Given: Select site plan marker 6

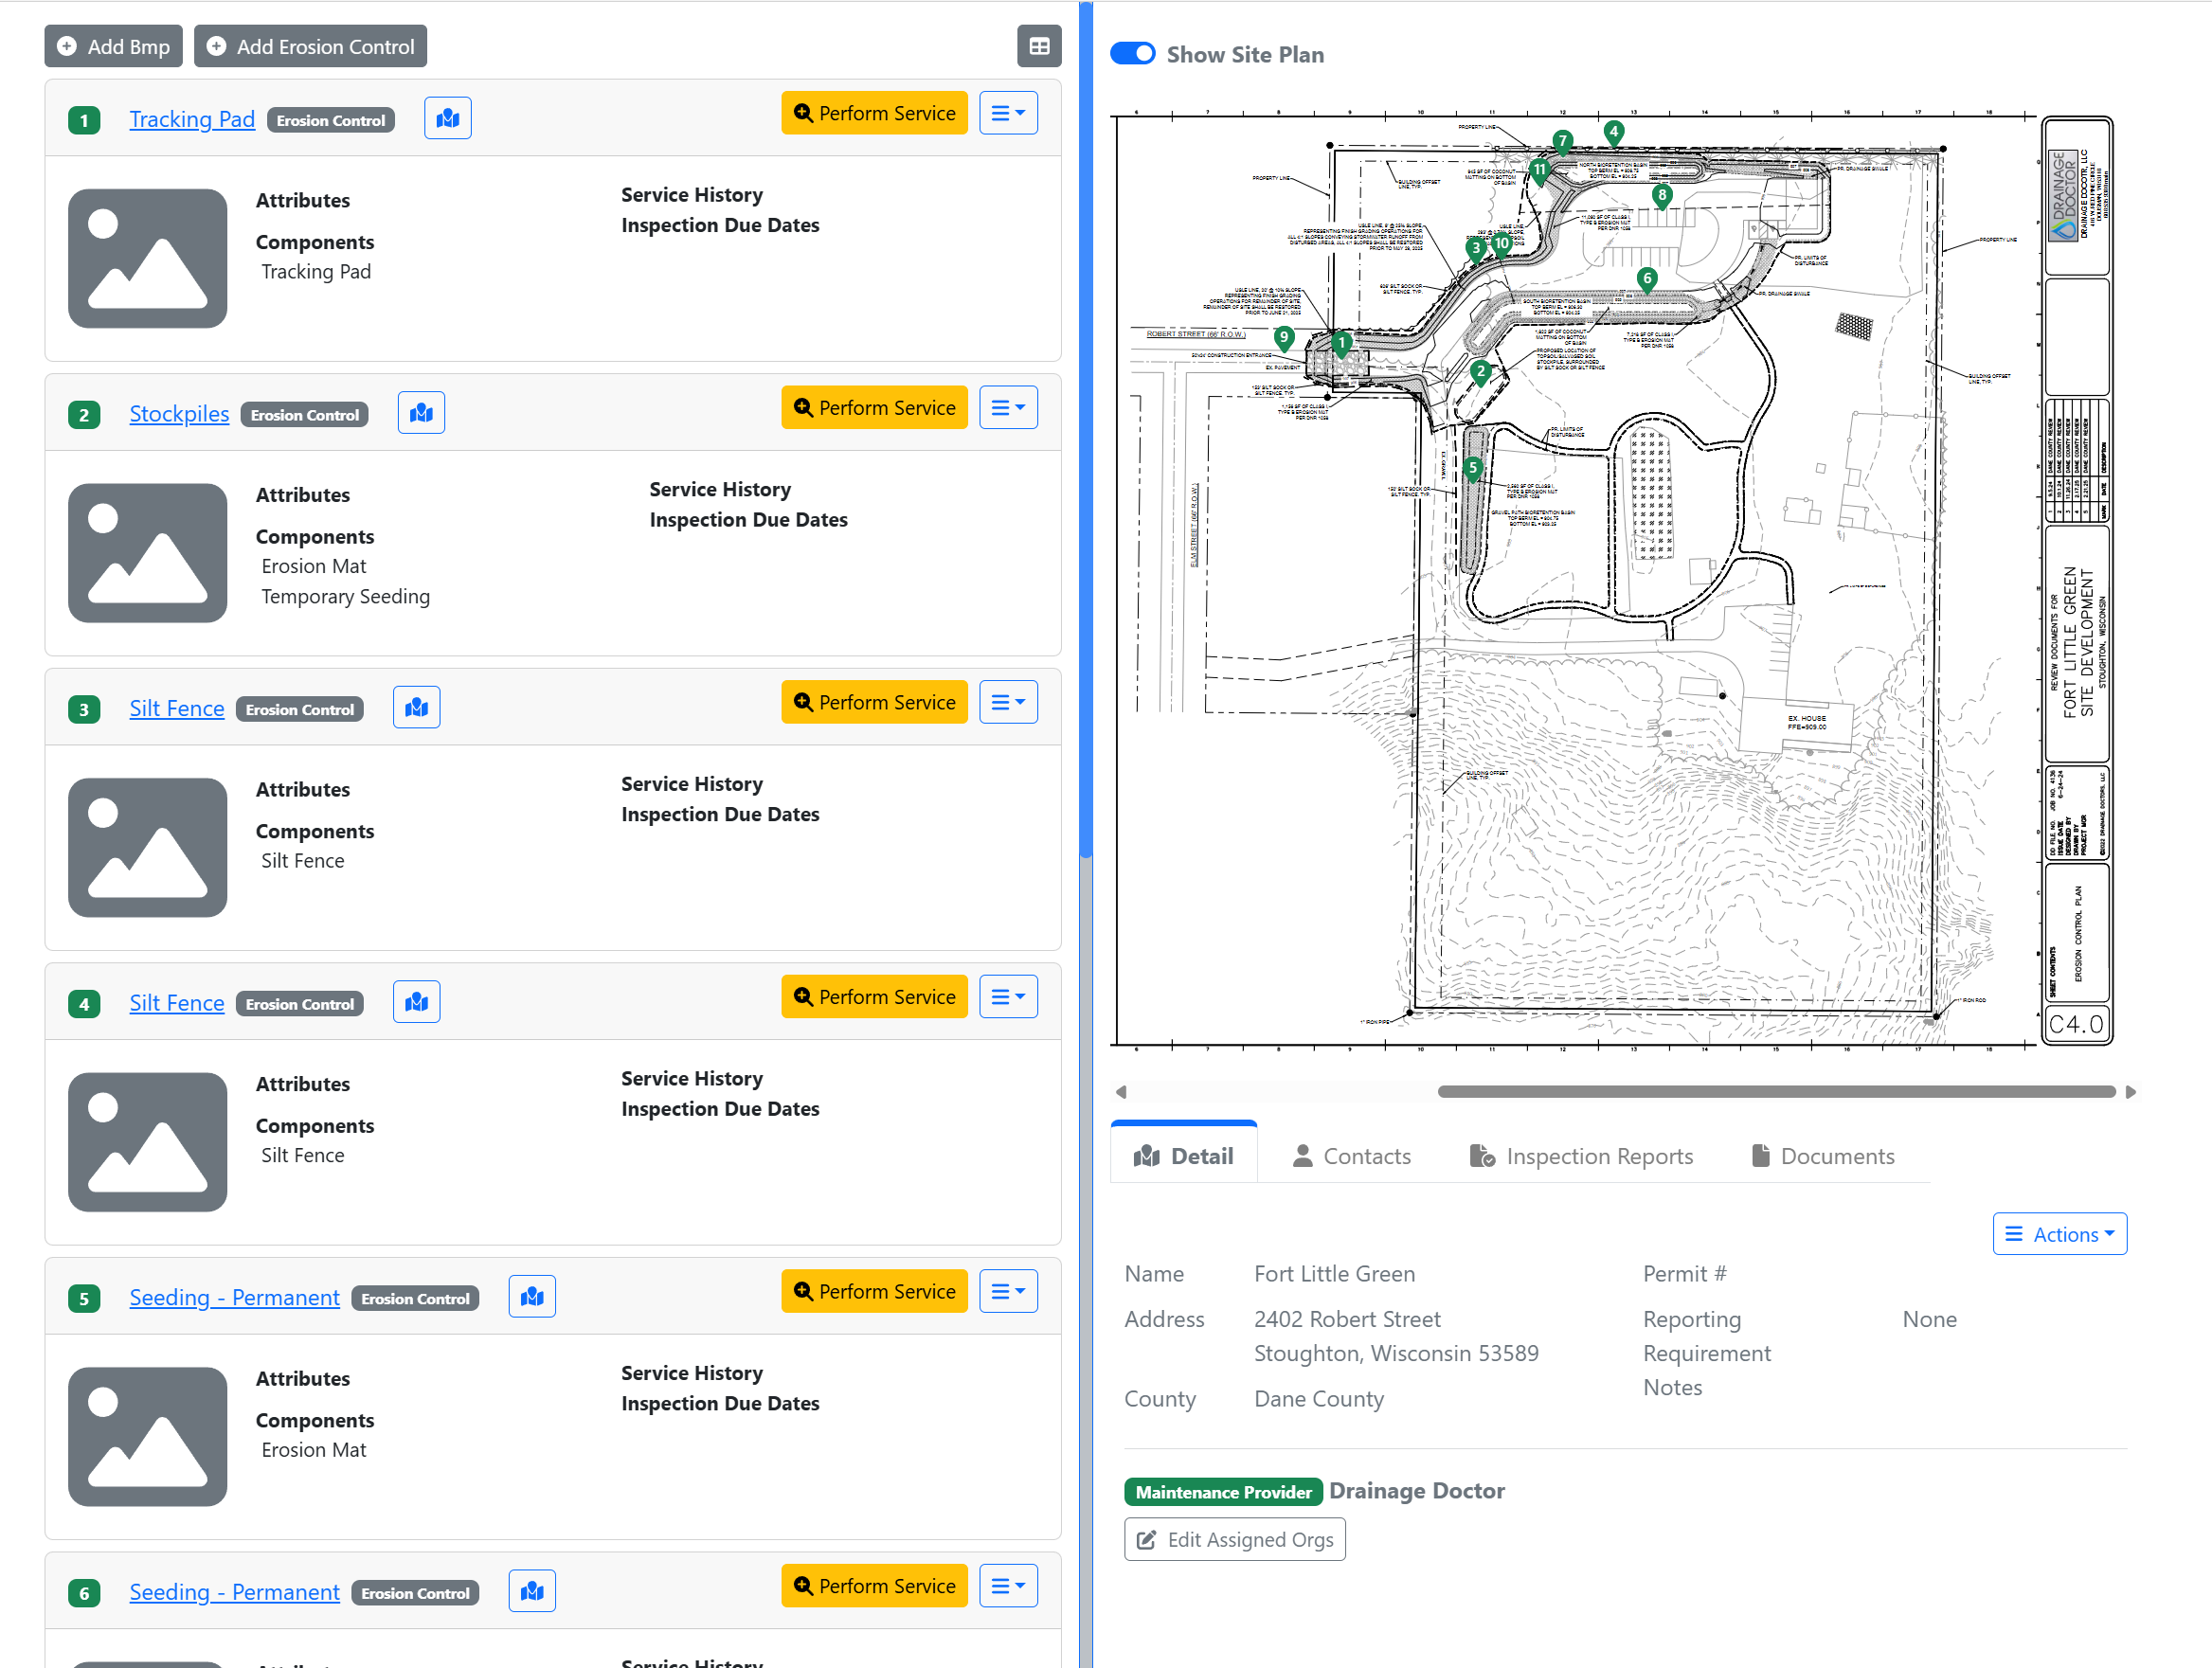Looking at the screenshot, I should point(1646,280).
